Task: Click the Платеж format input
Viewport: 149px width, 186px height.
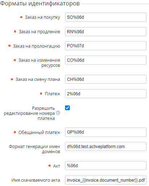Action: tap(106, 94)
